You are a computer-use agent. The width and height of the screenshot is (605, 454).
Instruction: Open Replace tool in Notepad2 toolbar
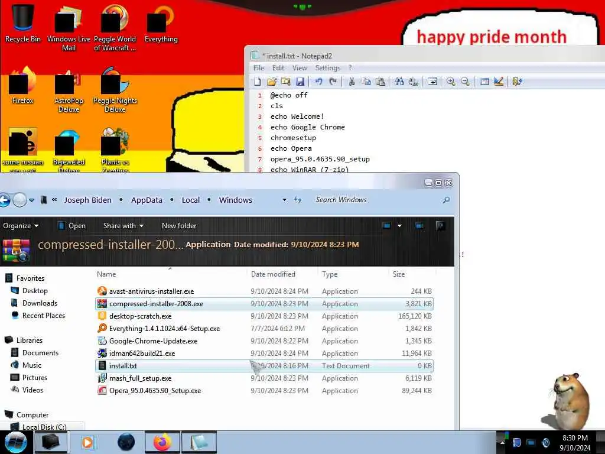tap(414, 82)
